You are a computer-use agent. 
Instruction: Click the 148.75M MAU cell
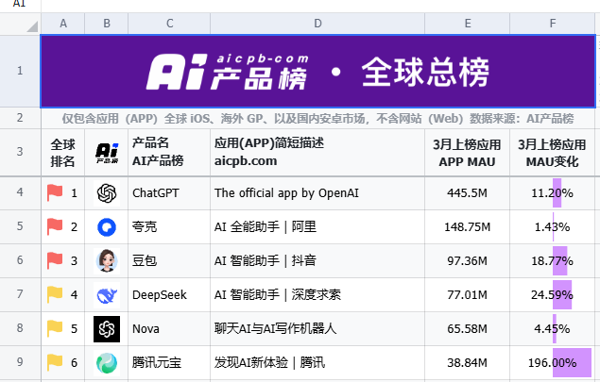click(x=467, y=227)
